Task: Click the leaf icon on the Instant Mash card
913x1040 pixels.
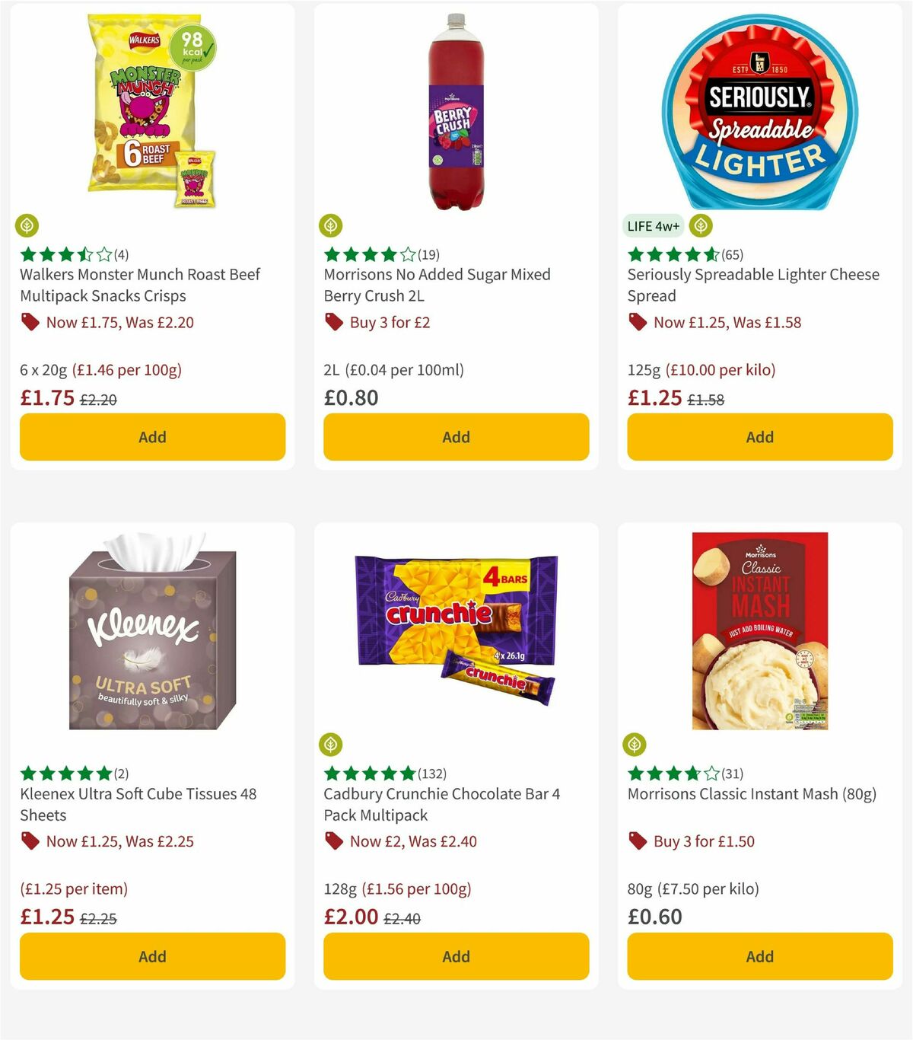Action: (635, 745)
